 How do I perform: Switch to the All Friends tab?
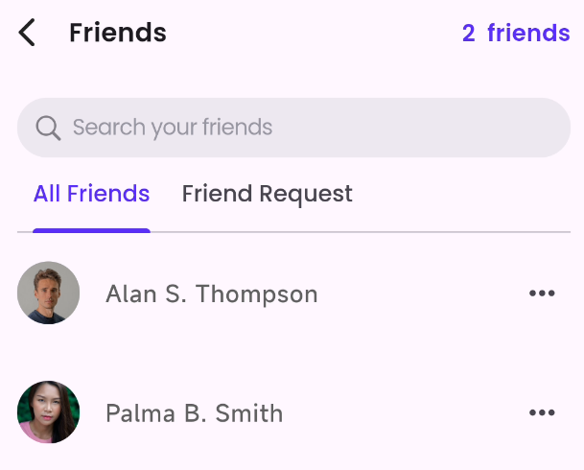coord(91,194)
